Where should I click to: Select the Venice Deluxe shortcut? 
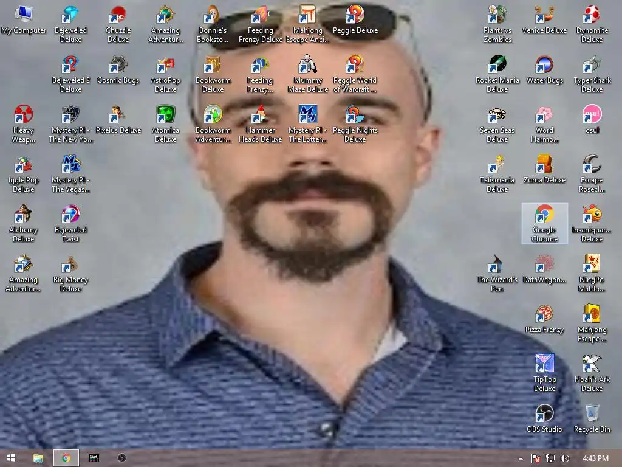click(x=544, y=20)
